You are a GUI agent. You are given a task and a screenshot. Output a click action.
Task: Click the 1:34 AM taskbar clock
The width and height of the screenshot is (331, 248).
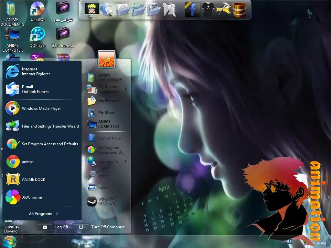319,243
